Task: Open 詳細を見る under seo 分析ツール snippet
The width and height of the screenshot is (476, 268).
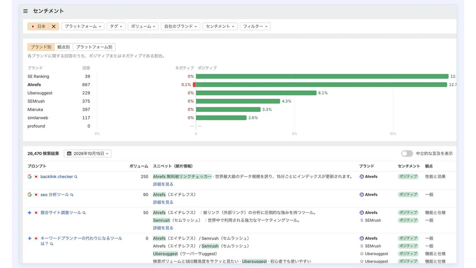Action: tap(163, 202)
